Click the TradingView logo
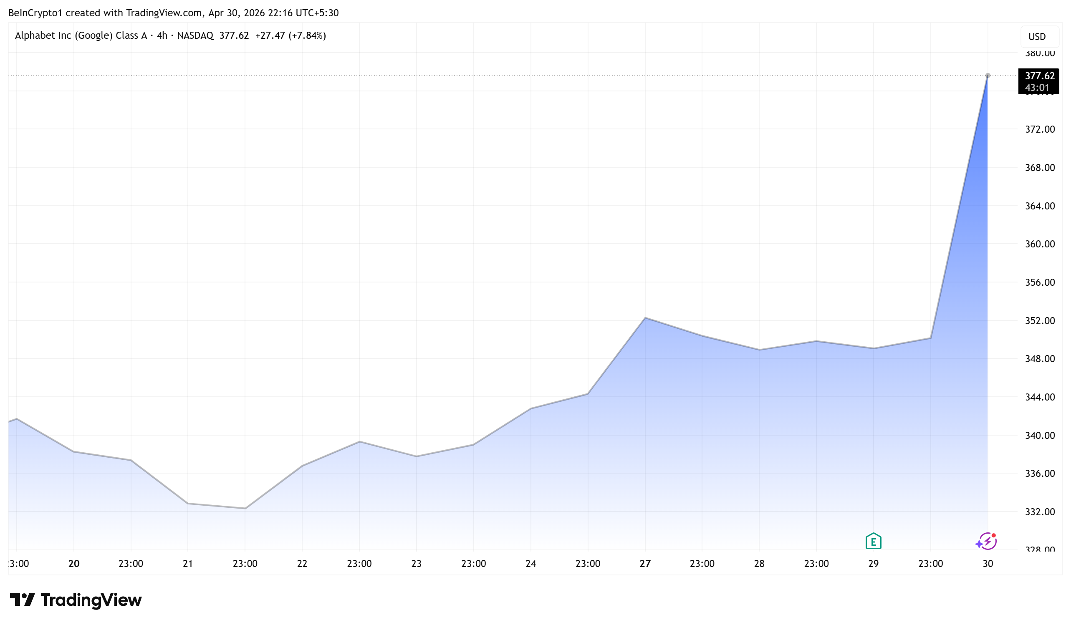 coord(76,600)
